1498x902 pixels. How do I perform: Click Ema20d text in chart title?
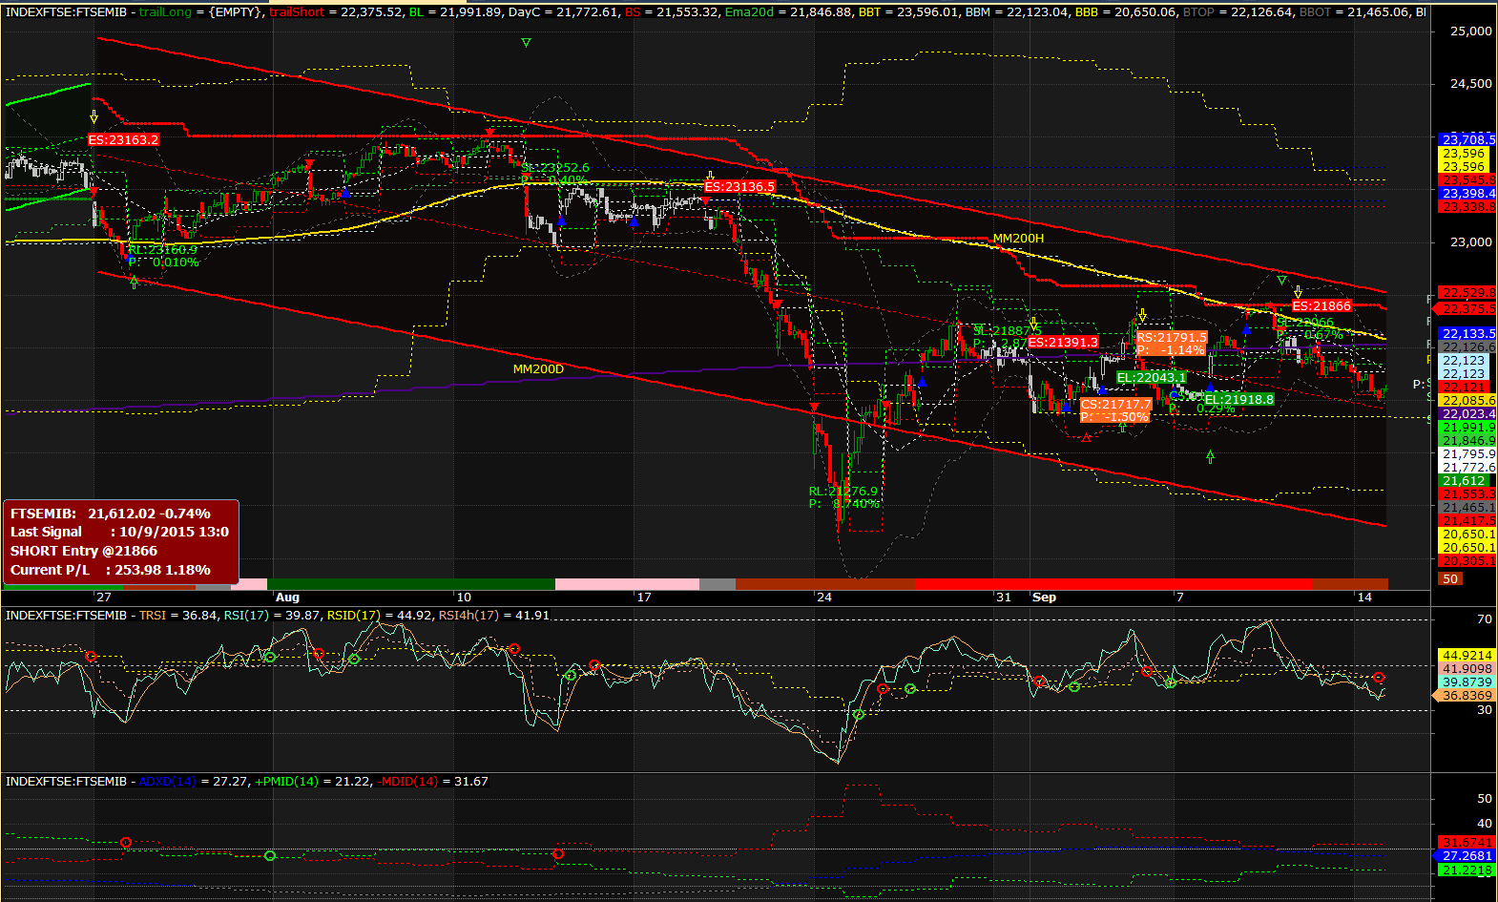point(749,12)
